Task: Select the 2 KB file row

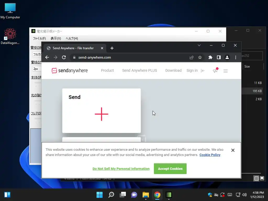Action: coord(252,99)
